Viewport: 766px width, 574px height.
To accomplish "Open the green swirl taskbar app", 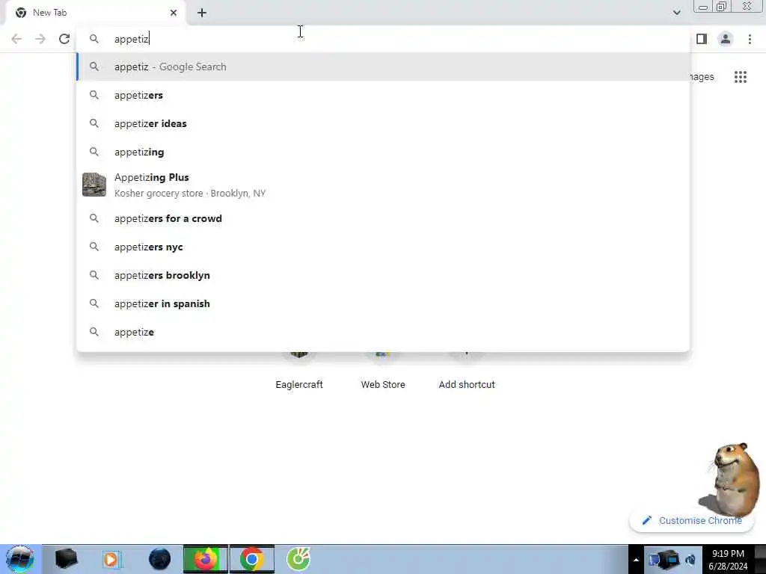I will 298,559.
